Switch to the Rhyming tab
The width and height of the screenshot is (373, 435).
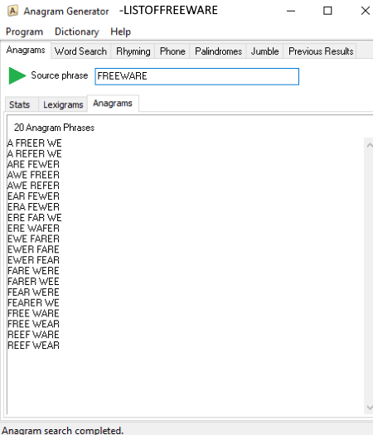(x=133, y=51)
